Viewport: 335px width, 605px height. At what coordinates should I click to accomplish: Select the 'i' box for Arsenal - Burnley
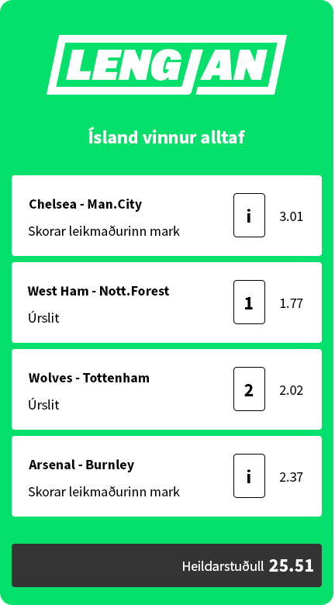pos(249,475)
